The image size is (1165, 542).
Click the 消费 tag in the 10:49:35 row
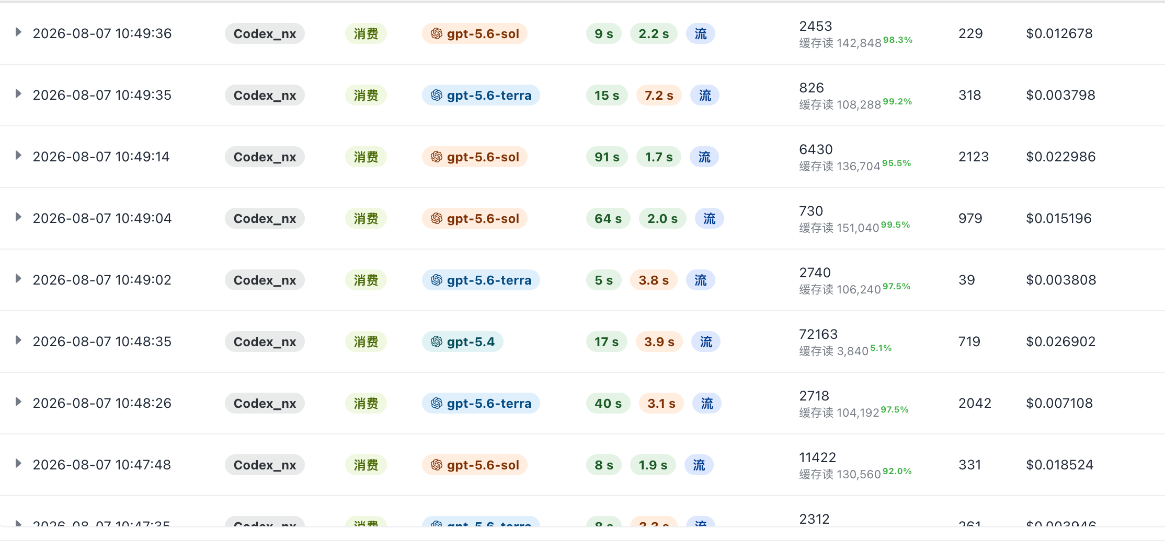(x=366, y=96)
